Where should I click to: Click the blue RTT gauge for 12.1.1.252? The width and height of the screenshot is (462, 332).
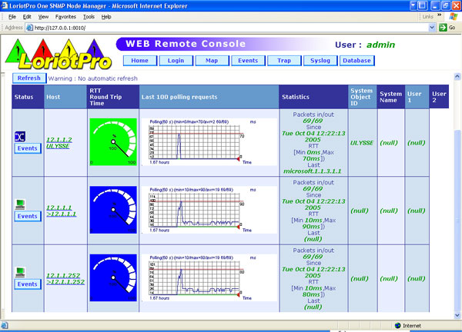(x=113, y=277)
